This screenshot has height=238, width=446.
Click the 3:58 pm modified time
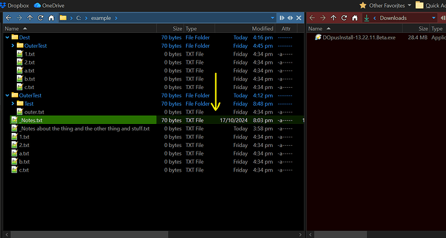[x=263, y=128]
